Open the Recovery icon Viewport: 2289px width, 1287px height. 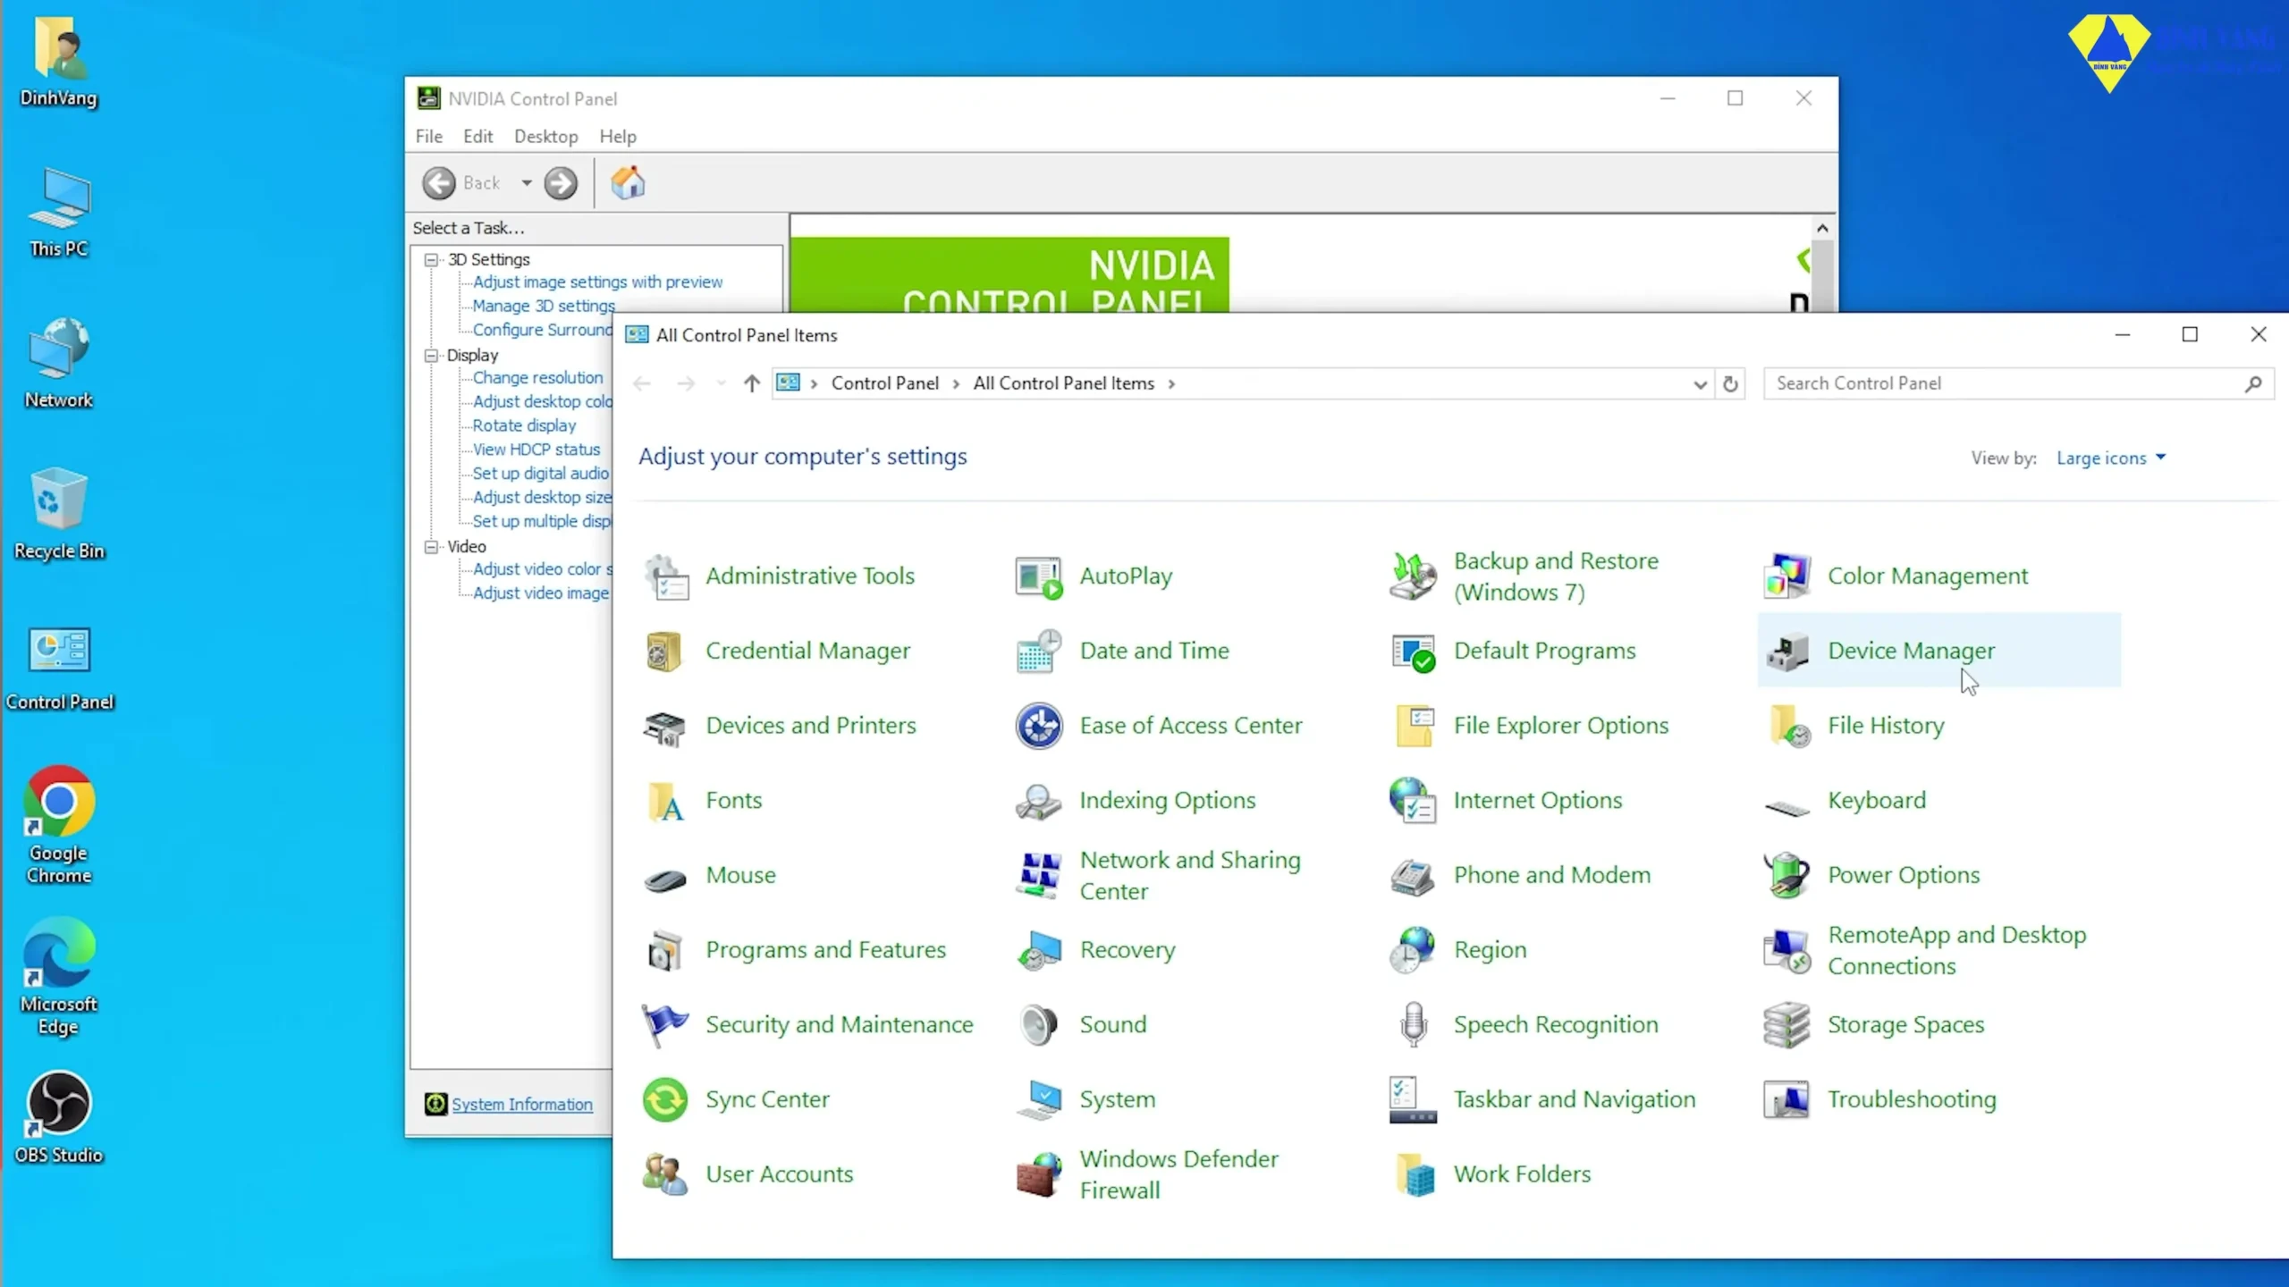point(1038,950)
